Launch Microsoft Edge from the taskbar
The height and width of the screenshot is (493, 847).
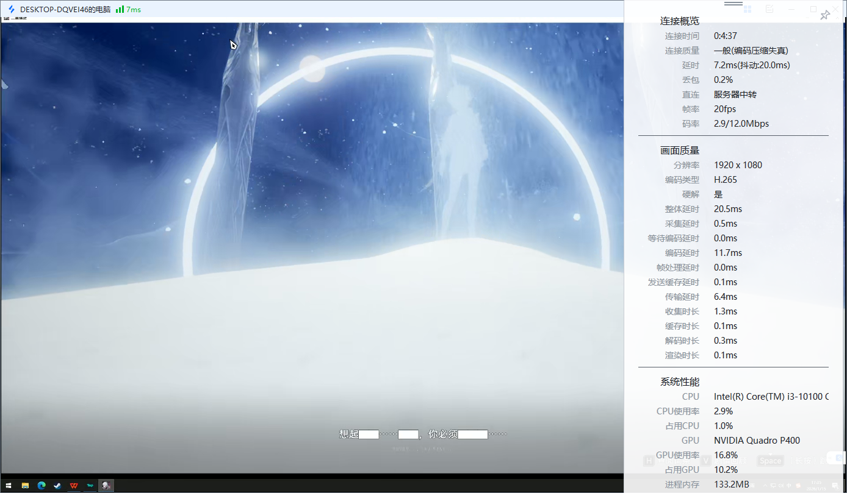[41, 486]
